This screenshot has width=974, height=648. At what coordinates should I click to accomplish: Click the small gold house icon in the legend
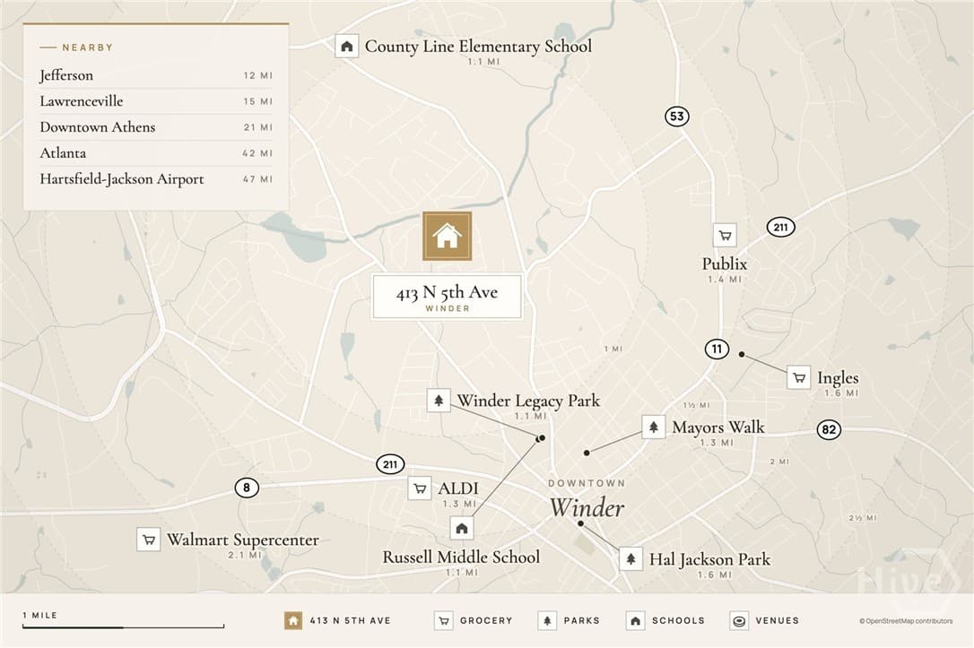point(293,621)
